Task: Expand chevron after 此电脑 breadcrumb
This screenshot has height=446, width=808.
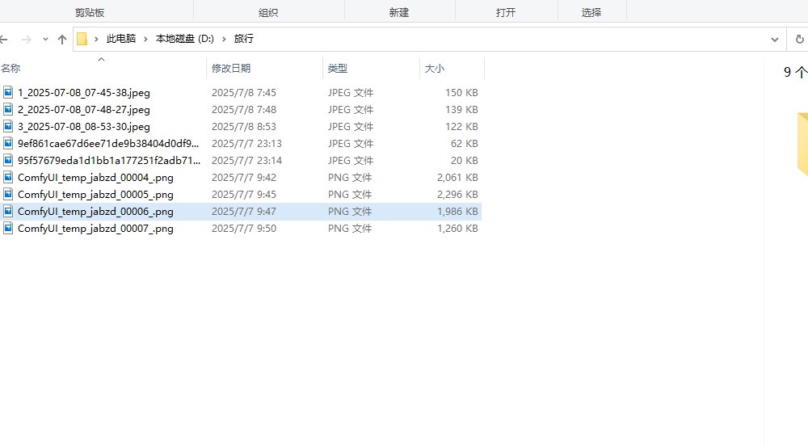Action: [x=145, y=39]
